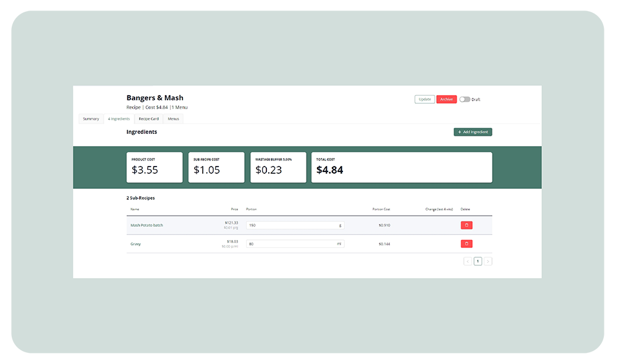Select the Menus tab

click(x=174, y=118)
